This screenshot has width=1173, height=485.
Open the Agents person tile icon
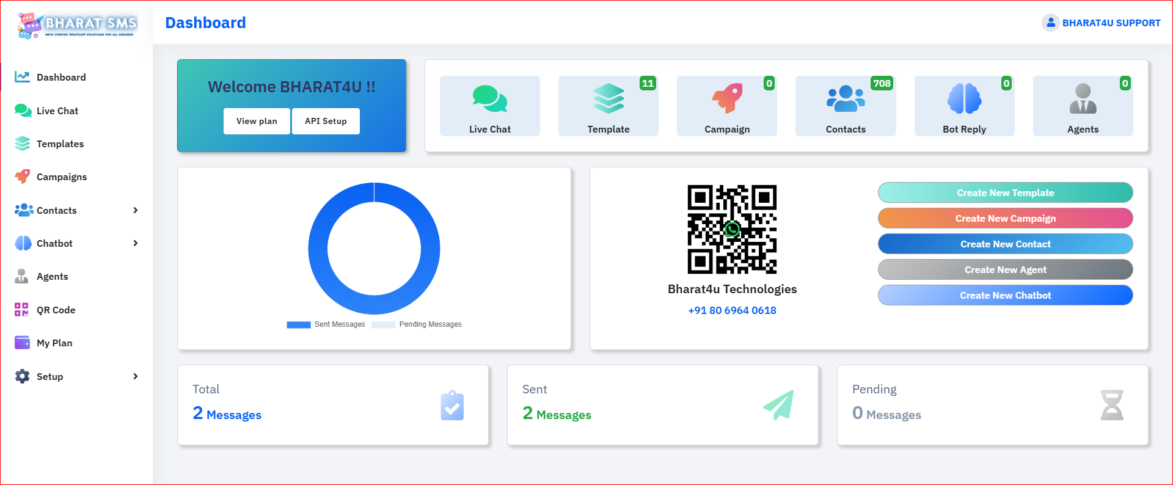click(x=1083, y=99)
